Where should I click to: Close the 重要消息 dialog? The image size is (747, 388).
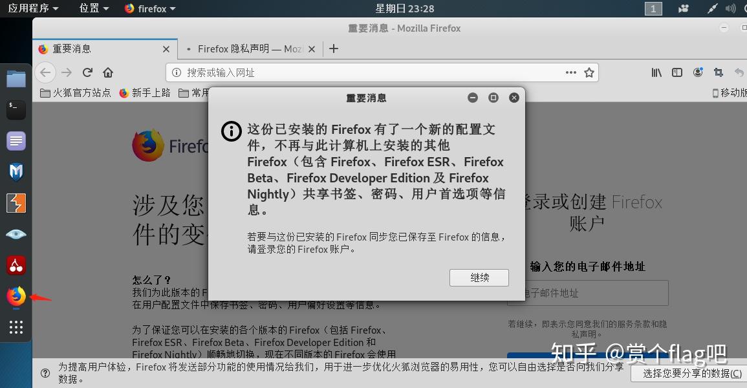[x=514, y=98]
